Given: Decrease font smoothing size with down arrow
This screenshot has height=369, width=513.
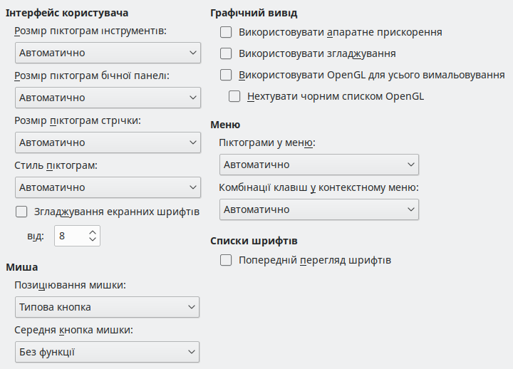Looking at the screenshot, I should pyautogui.click(x=93, y=240).
